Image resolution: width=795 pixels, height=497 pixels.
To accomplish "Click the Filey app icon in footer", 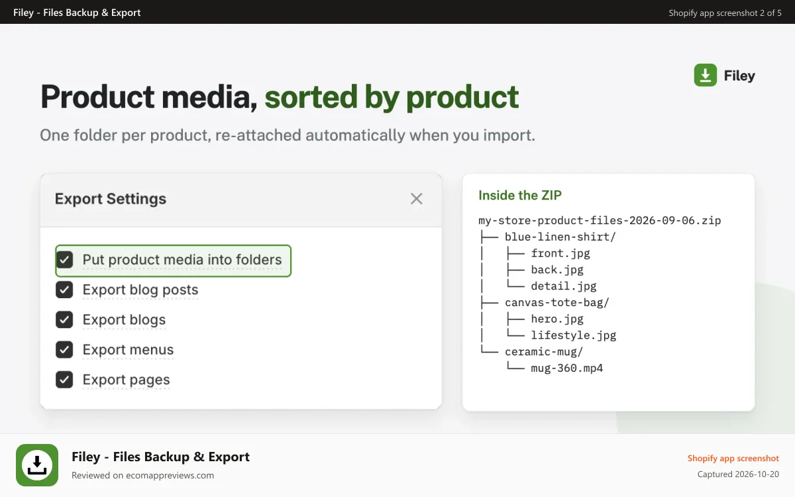I will (37, 465).
